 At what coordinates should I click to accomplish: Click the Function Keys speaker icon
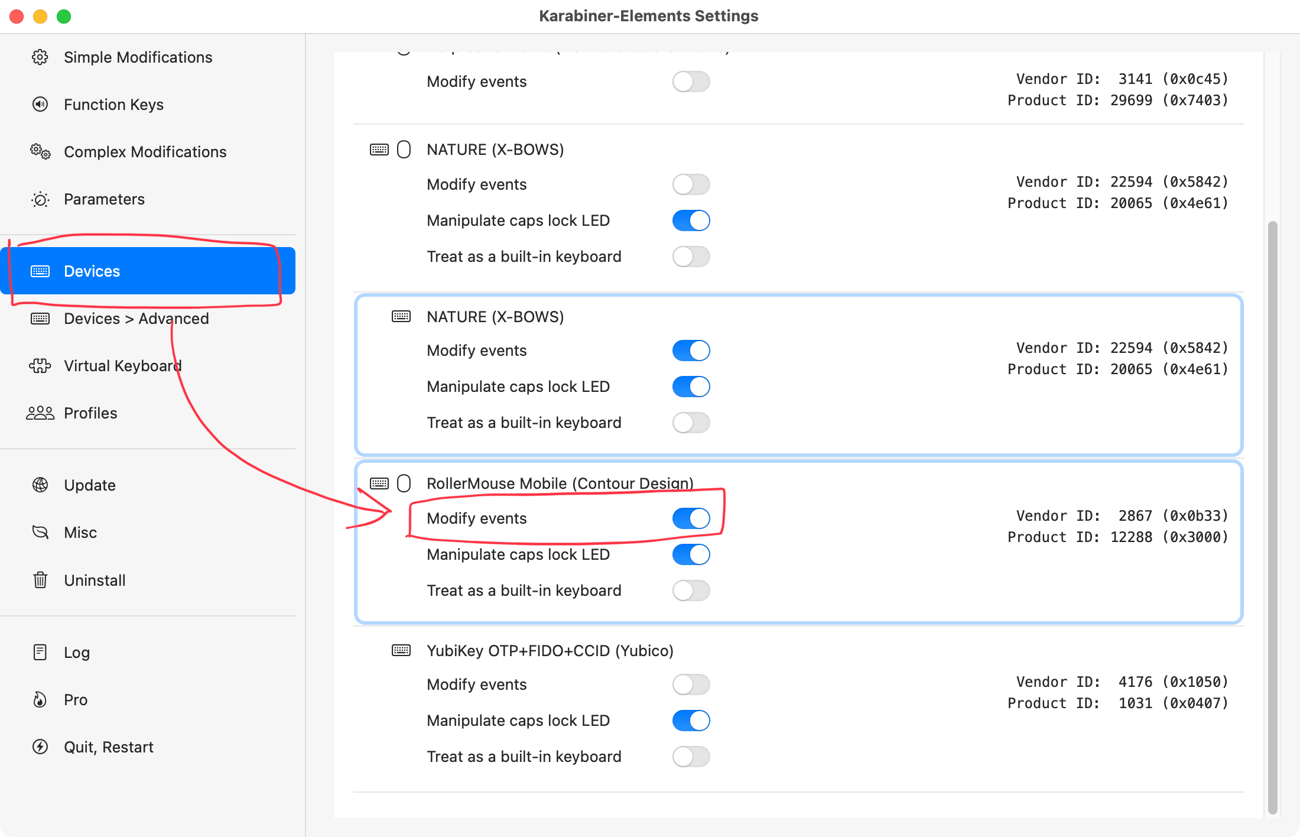[40, 105]
